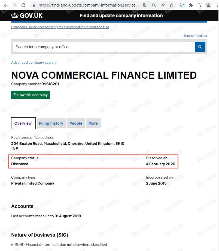Open the People tab

[76, 123]
